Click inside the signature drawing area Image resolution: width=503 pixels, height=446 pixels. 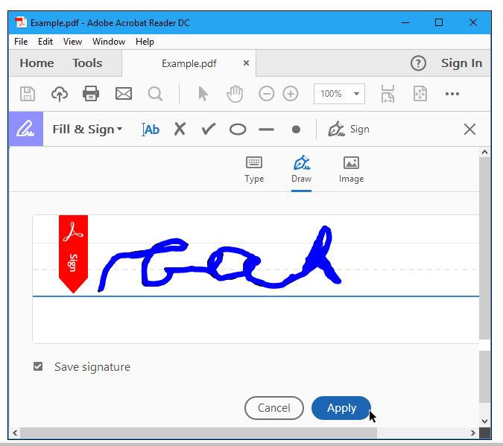point(256,279)
